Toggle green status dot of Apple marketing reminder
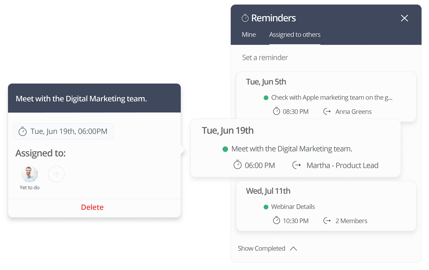This screenshot has width=429, height=270. click(x=266, y=98)
